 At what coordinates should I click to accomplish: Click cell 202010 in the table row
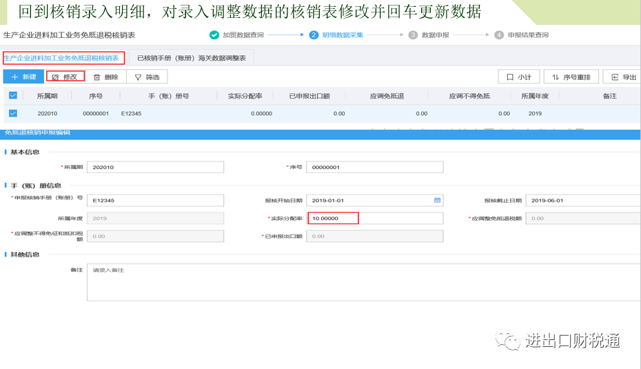coord(47,113)
